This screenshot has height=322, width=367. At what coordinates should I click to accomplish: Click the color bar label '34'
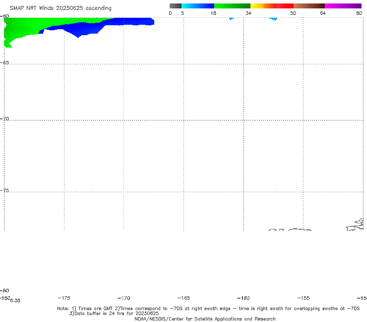pyautogui.click(x=248, y=13)
